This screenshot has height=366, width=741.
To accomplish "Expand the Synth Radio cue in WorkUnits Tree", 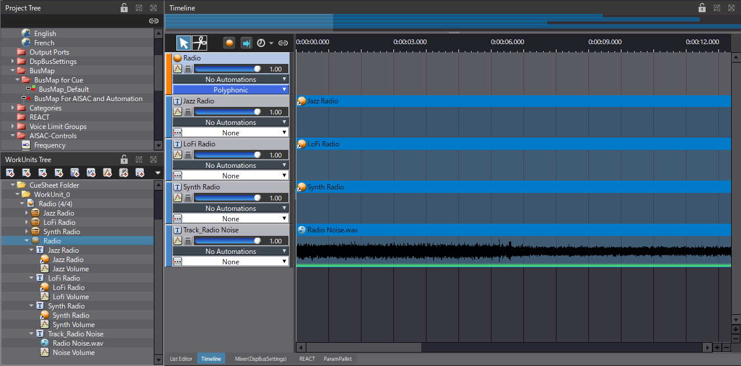I will (27, 232).
